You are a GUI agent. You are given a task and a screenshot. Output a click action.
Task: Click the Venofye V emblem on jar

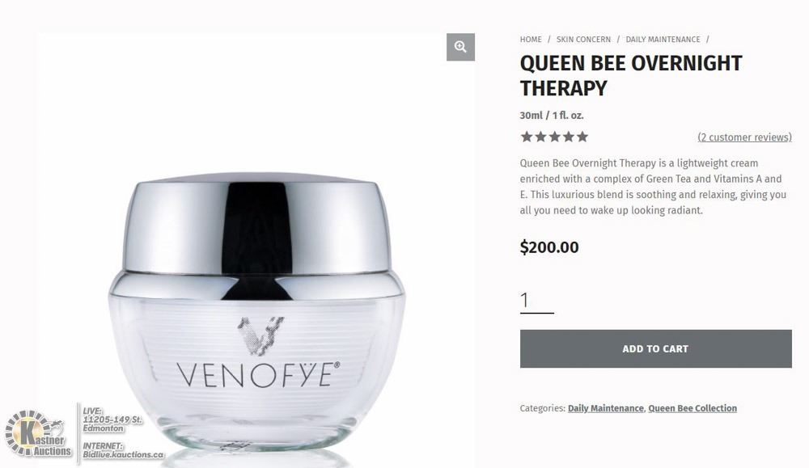(260, 335)
